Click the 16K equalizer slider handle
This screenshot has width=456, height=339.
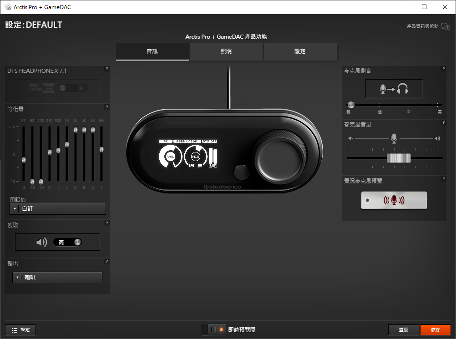101,149
